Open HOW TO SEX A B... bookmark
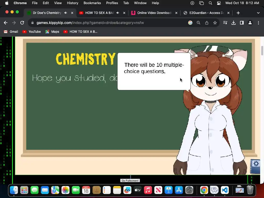The height and width of the screenshot is (198, 264). 80,32
